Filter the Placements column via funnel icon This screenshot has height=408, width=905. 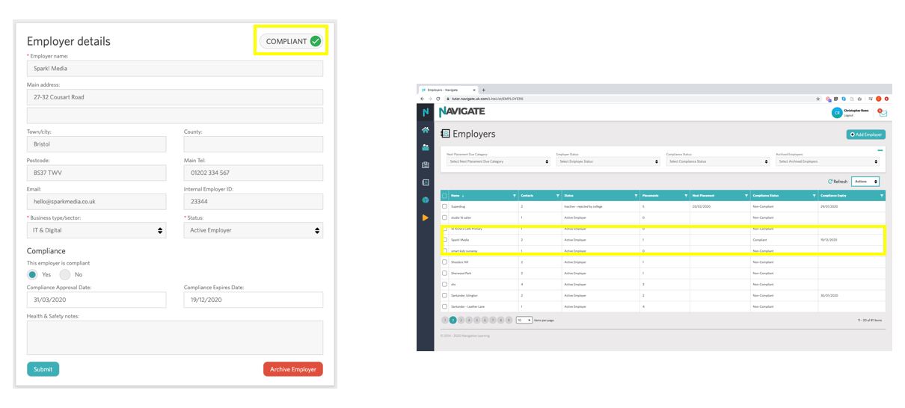(686, 196)
